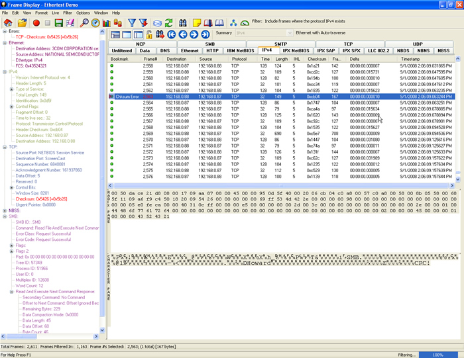Image resolution: width=464 pixels, height=358 pixels.
Task: Click the yellow sticky note icon
Action: pos(197,22)
